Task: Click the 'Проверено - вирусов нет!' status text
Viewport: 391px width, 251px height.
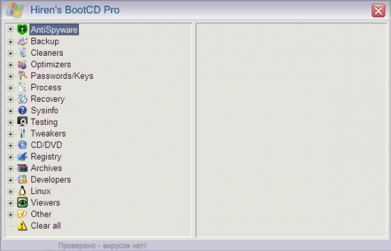Action: [102, 245]
